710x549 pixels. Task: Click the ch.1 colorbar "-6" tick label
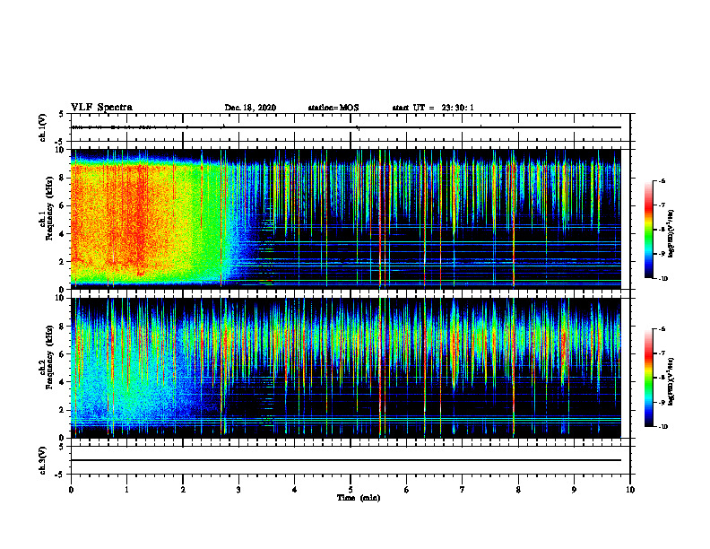click(662, 181)
